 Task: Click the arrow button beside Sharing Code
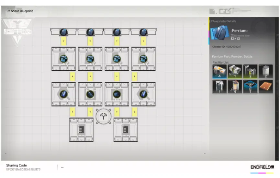point(62,167)
